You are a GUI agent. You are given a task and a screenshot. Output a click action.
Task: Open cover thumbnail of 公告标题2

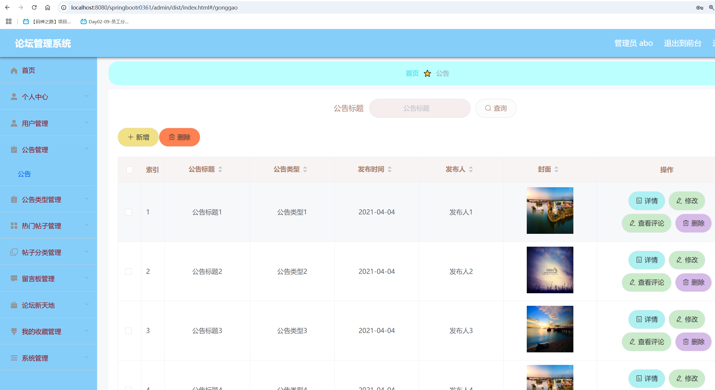[x=550, y=270]
